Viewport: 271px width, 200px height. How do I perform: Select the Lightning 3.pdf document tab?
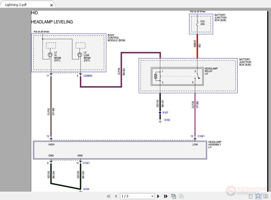tap(28, 4)
